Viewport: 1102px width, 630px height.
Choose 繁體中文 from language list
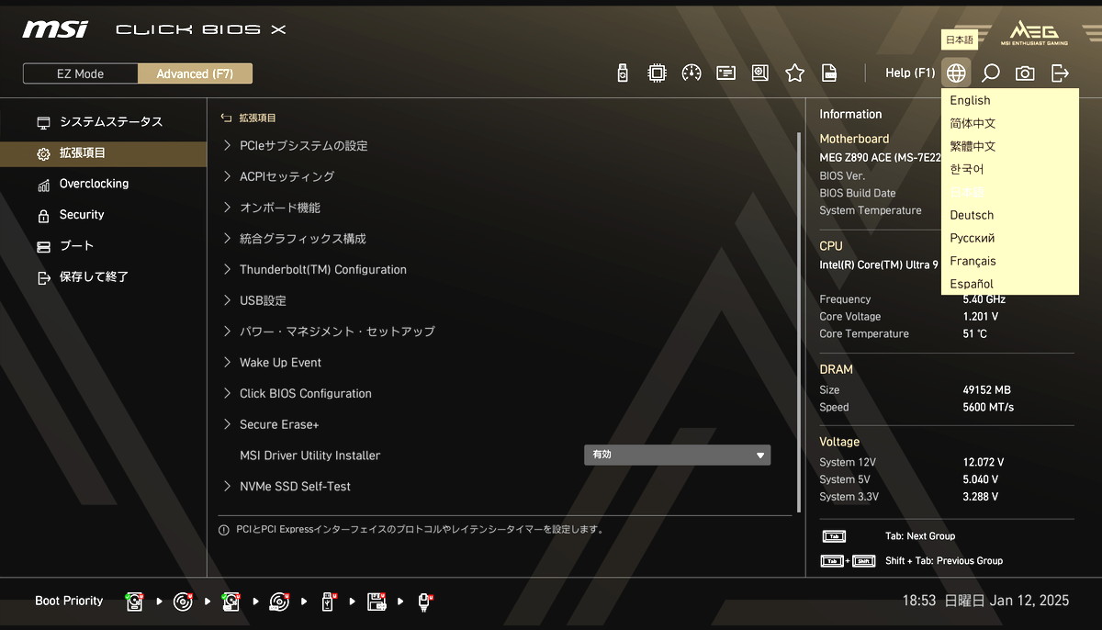point(1010,147)
